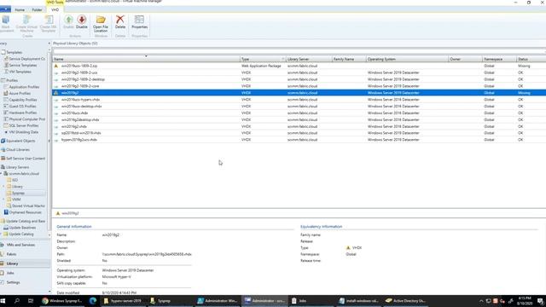Open File Location from the ribbon
The image size is (546, 307).
pyautogui.click(x=101, y=24)
